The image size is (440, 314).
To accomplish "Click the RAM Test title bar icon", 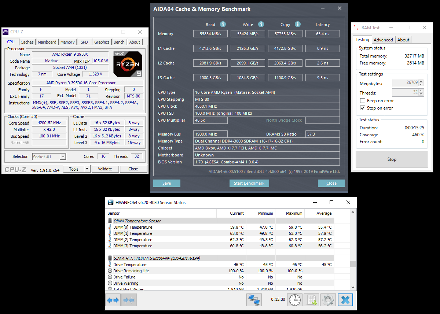I will coord(356,27).
